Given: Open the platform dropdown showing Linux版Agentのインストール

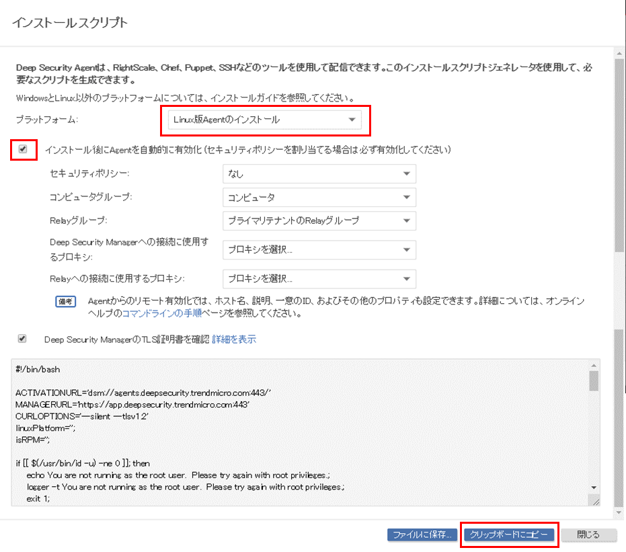Looking at the screenshot, I should [264, 120].
